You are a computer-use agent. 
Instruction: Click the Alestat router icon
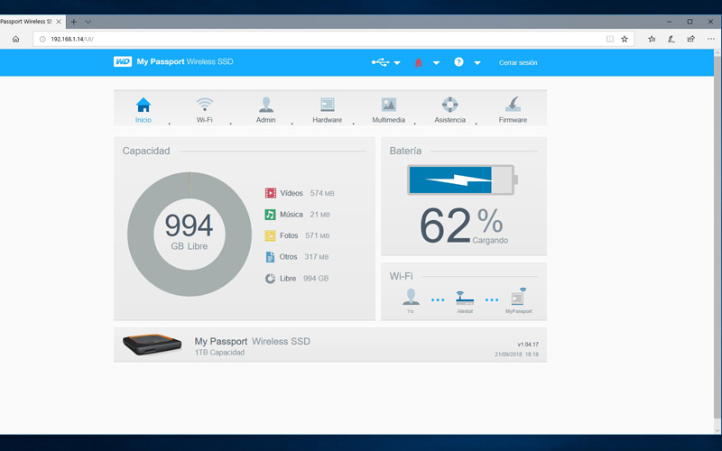[465, 298]
